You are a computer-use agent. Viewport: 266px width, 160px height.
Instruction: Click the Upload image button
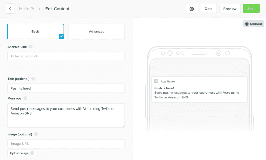19,153
